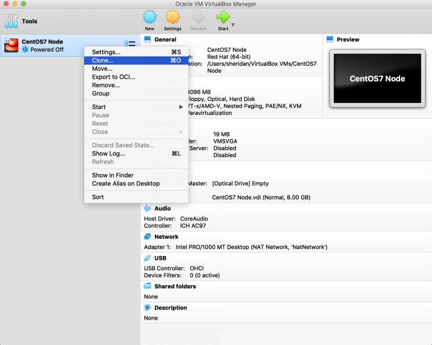Select Sort from the context menu
Viewport: 432px width, 345px height.
(137, 197)
